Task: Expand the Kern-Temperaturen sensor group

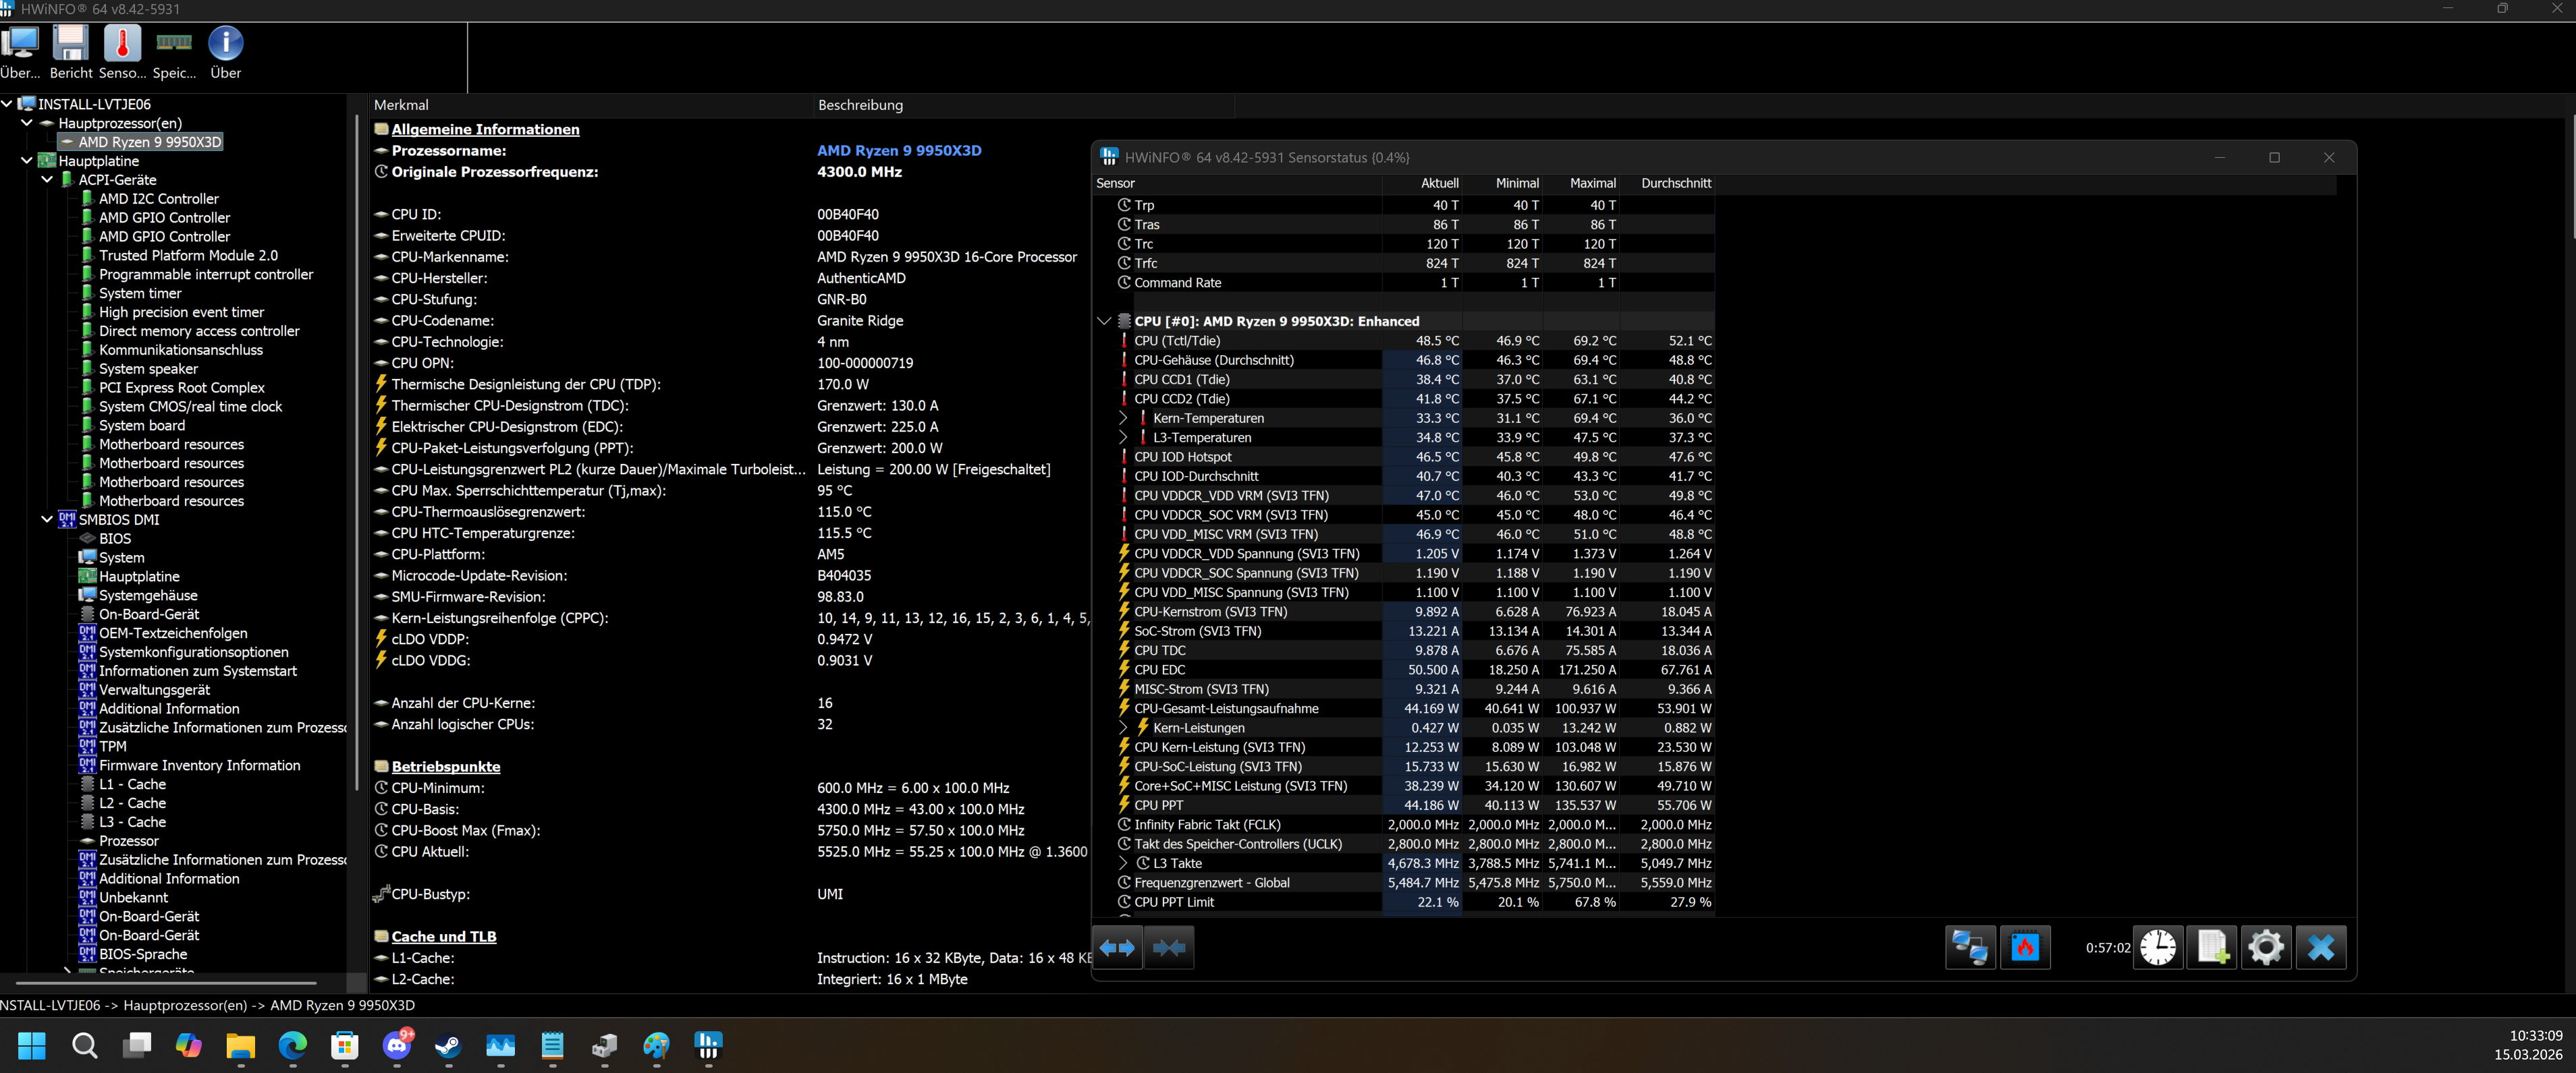Action: click(x=1122, y=417)
